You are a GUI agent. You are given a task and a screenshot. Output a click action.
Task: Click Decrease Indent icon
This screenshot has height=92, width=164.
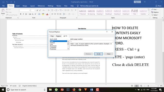[x=66, y=10]
